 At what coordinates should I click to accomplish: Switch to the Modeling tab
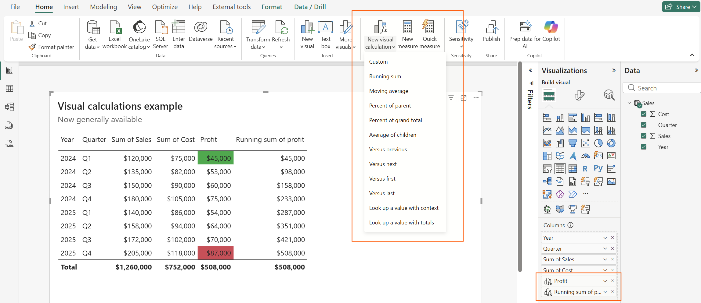[103, 7]
